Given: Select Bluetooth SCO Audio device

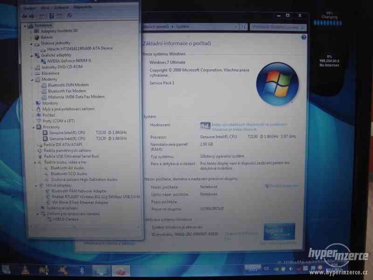Looking at the screenshot, I should [x=69, y=174].
